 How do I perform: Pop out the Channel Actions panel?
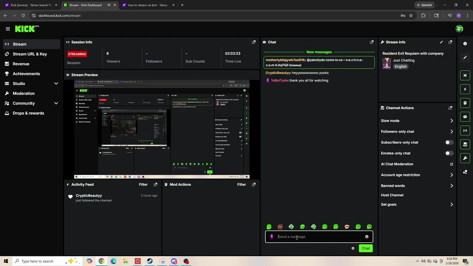click(x=450, y=108)
